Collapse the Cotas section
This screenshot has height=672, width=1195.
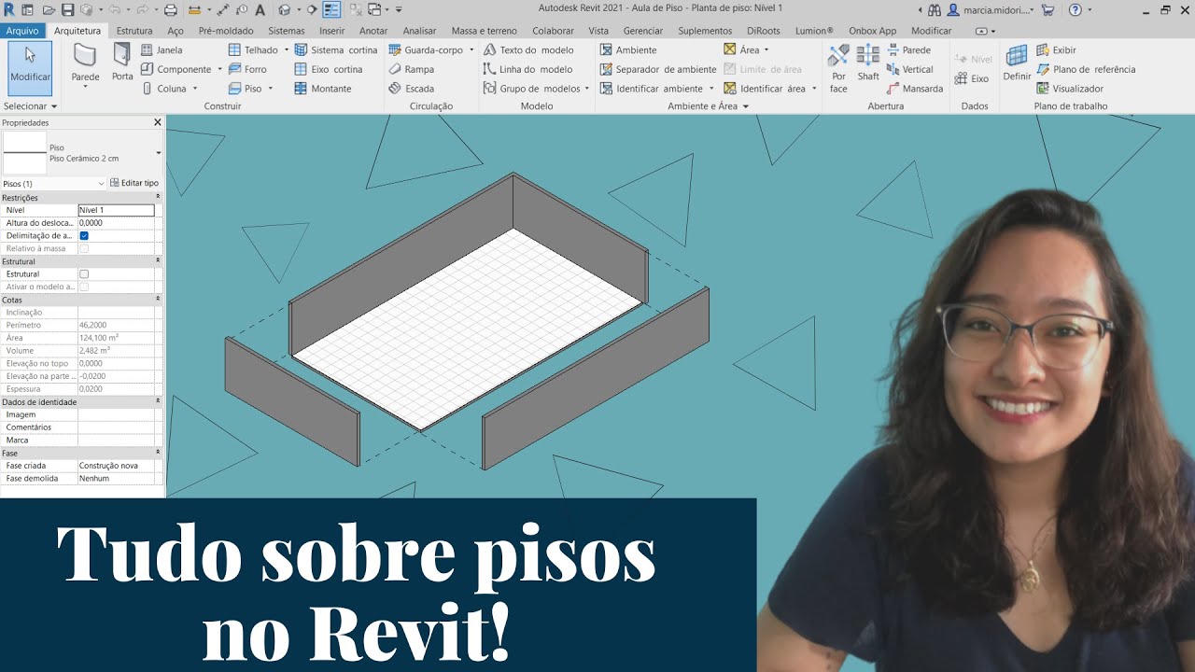pyautogui.click(x=158, y=300)
